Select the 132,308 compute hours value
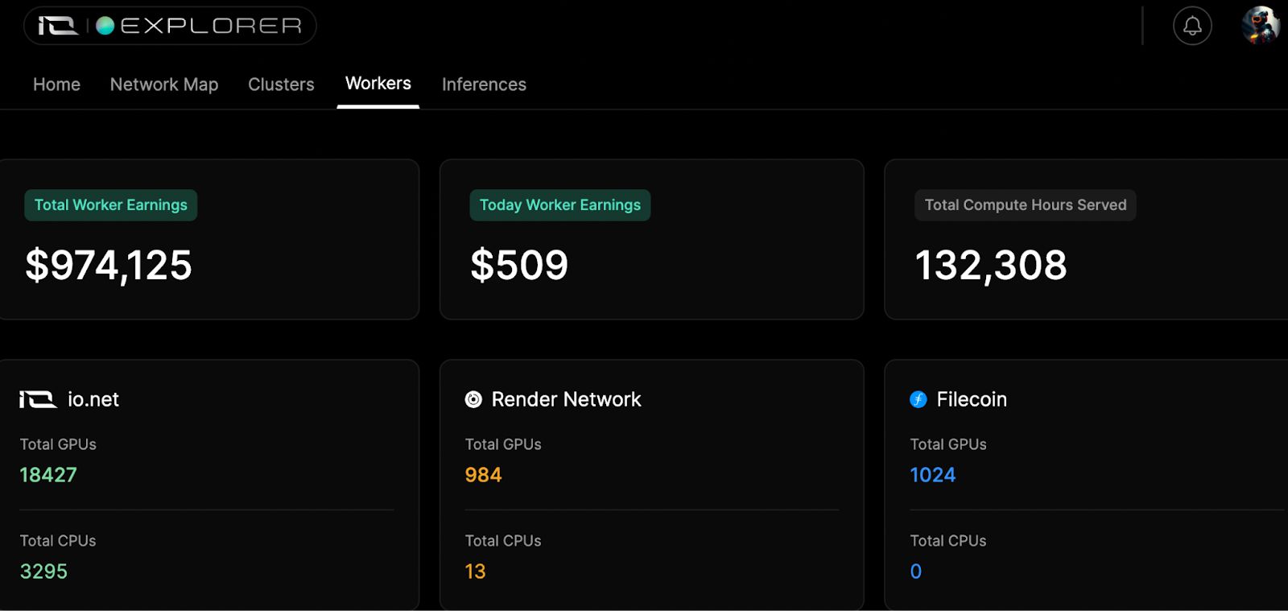This screenshot has height=611, width=1288. point(991,266)
